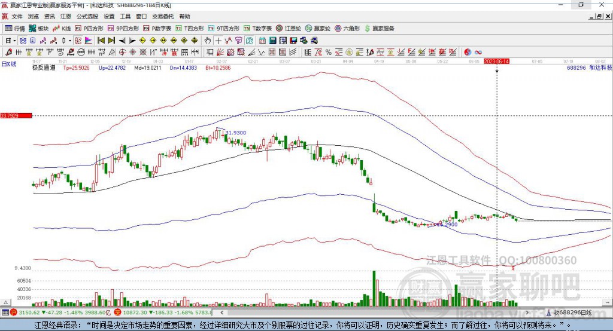The height and width of the screenshot is (331, 613).
Task: Open the 9T四方形 tool
Action: tap(224, 29)
